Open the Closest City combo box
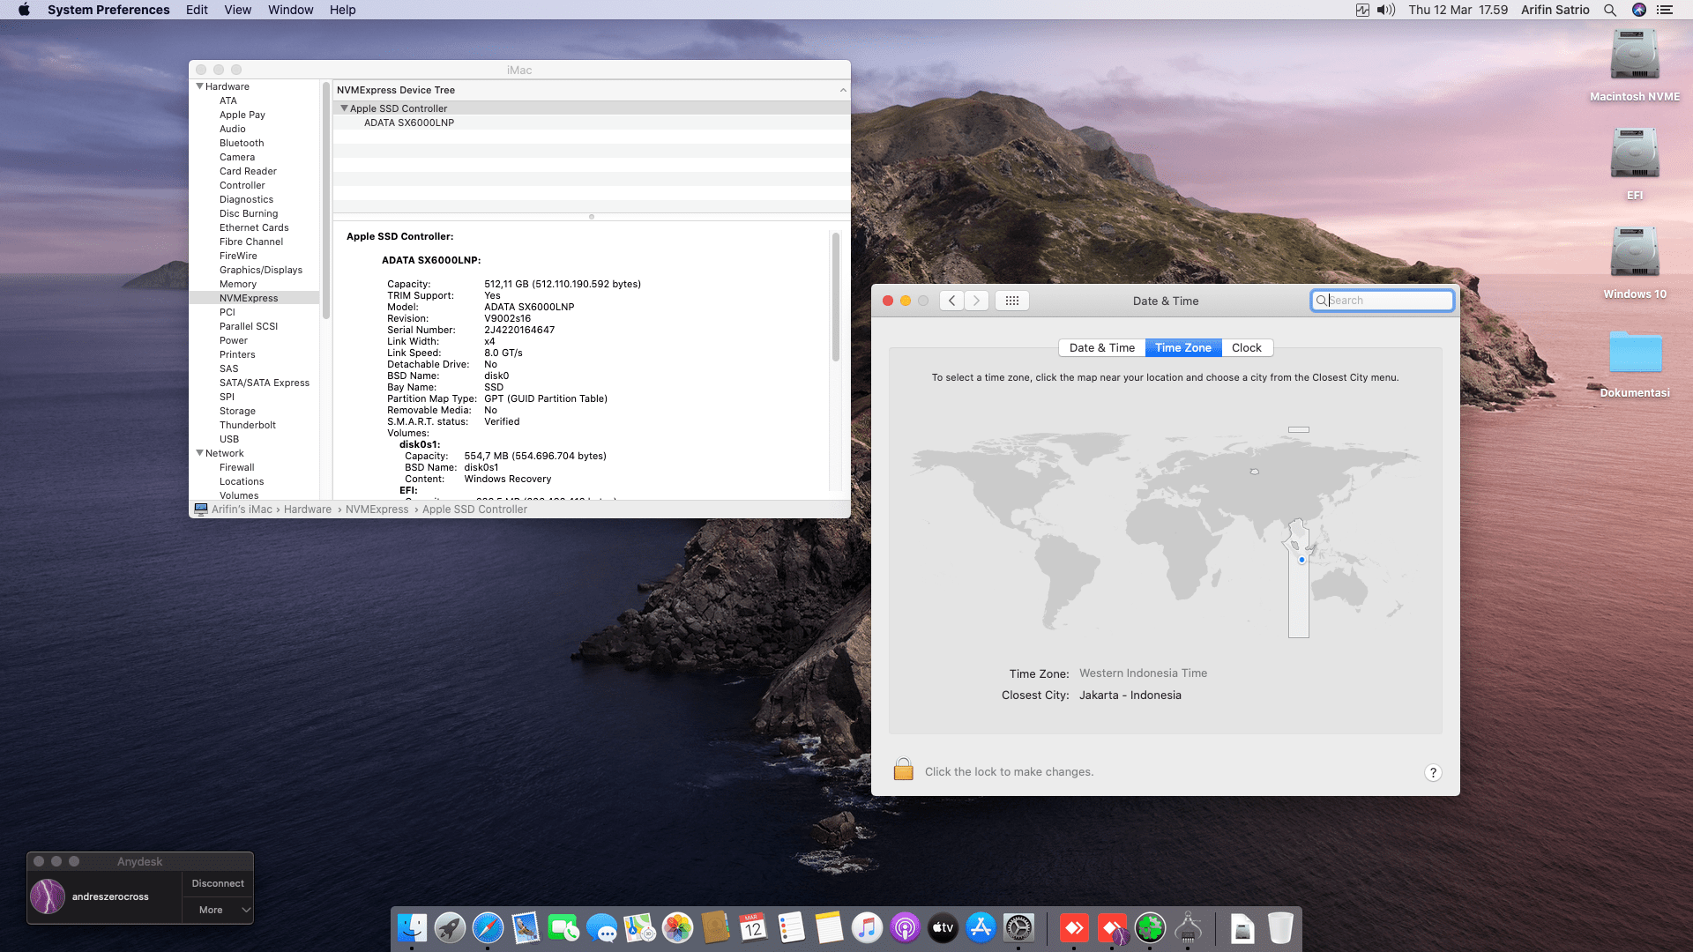Image resolution: width=1693 pixels, height=952 pixels. tap(1130, 695)
